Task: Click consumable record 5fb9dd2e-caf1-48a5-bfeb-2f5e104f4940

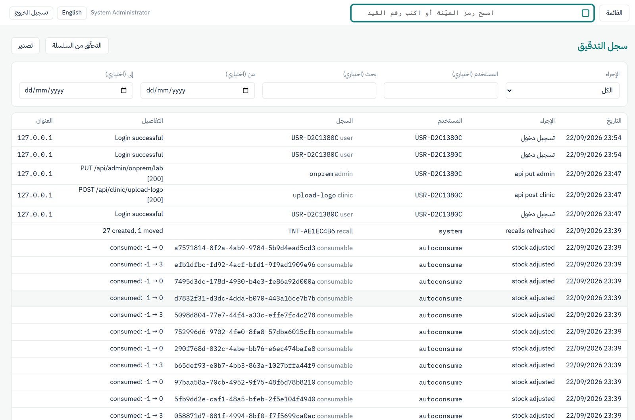Action: point(264,399)
